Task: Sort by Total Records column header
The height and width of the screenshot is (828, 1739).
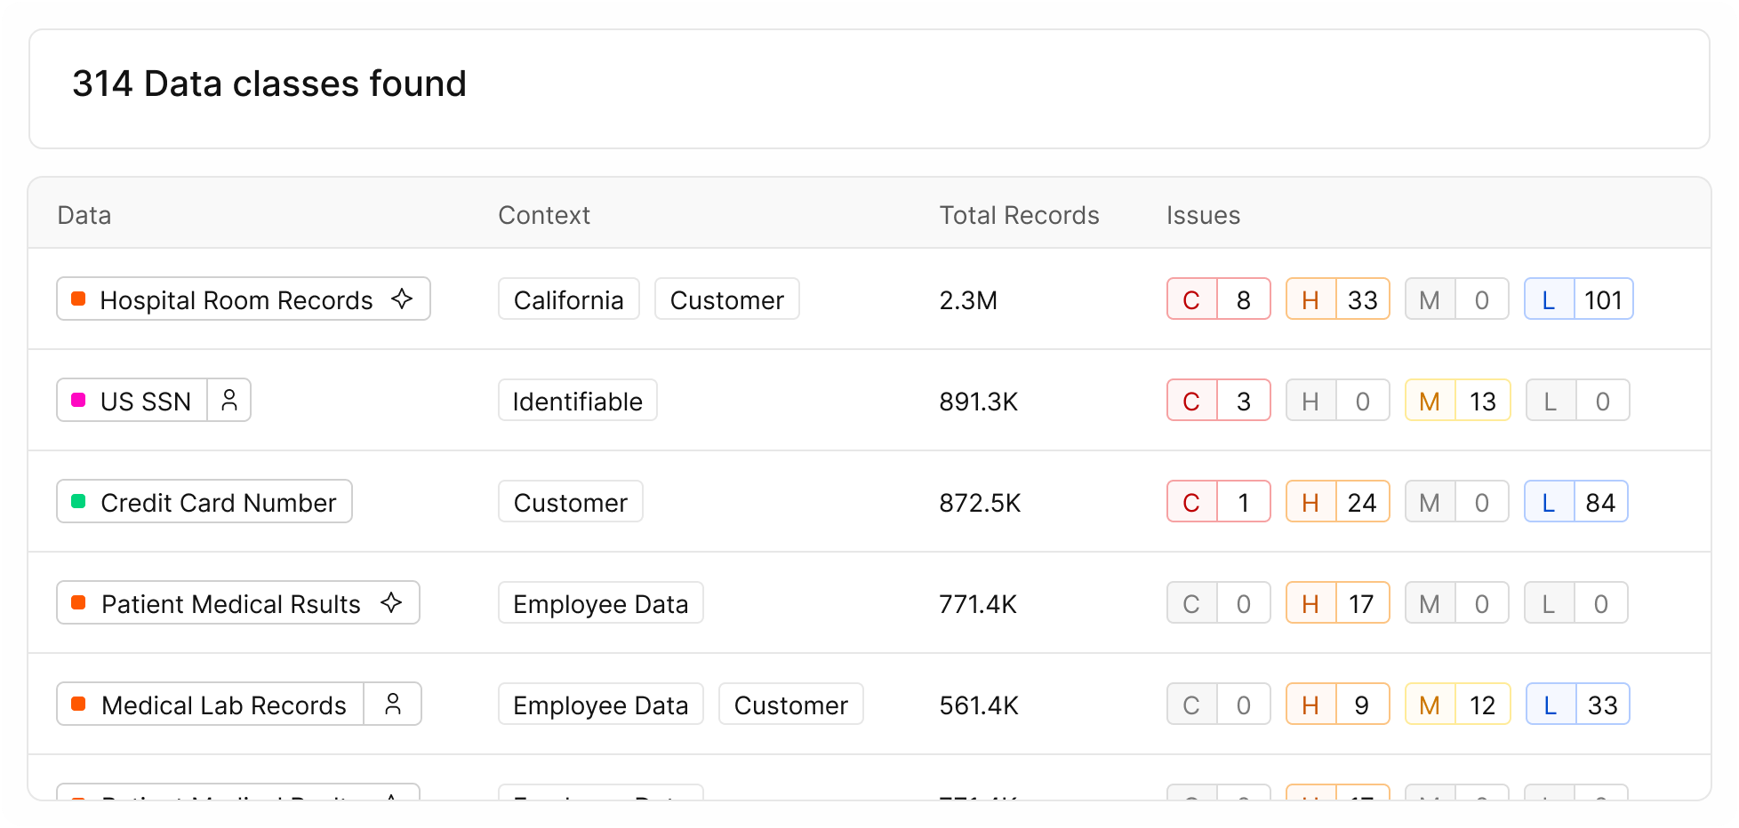Action: click(1019, 215)
